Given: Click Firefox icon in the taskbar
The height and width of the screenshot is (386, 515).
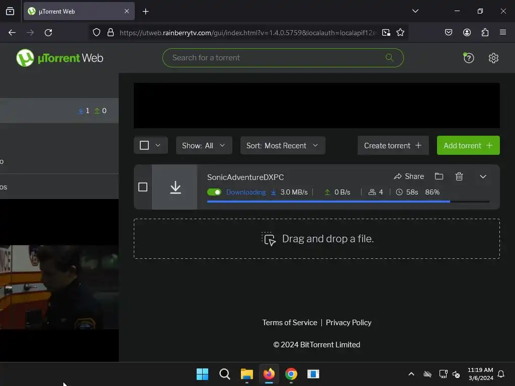Looking at the screenshot, I should coord(269,374).
